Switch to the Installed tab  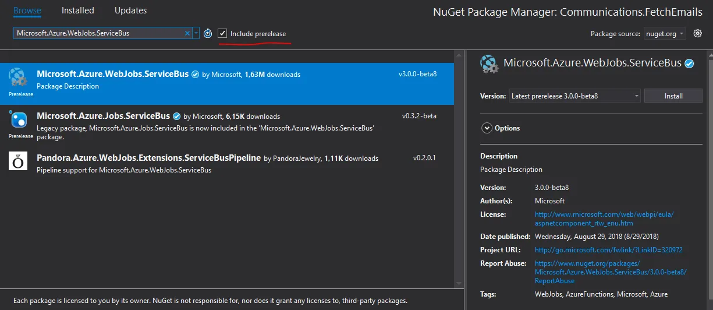point(77,10)
